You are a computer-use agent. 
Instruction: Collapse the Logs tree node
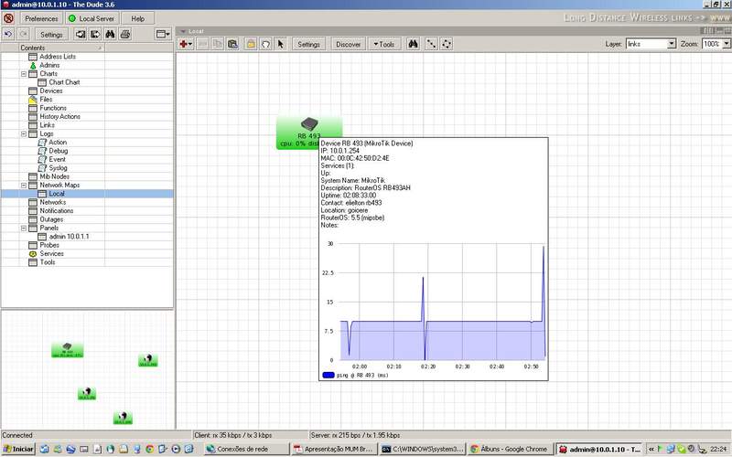tap(24, 133)
